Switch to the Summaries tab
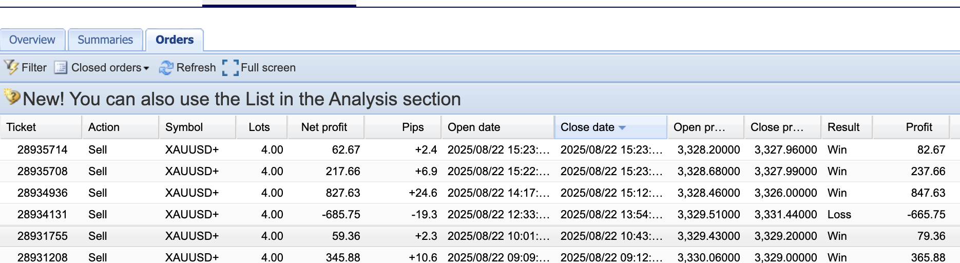The width and height of the screenshot is (960, 263). pyautogui.click(x=105, y=40)
